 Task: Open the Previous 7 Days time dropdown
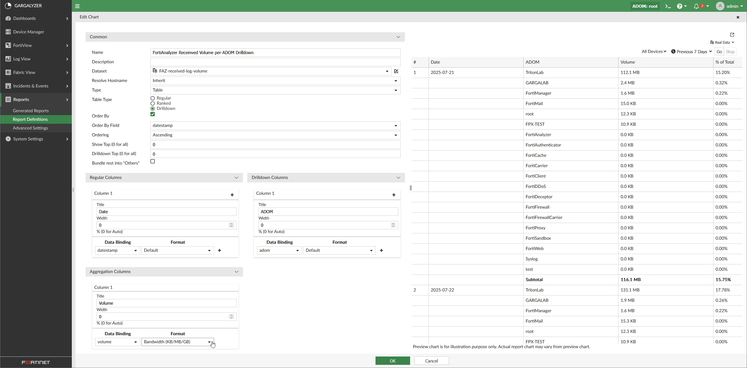tap(691, 52)
